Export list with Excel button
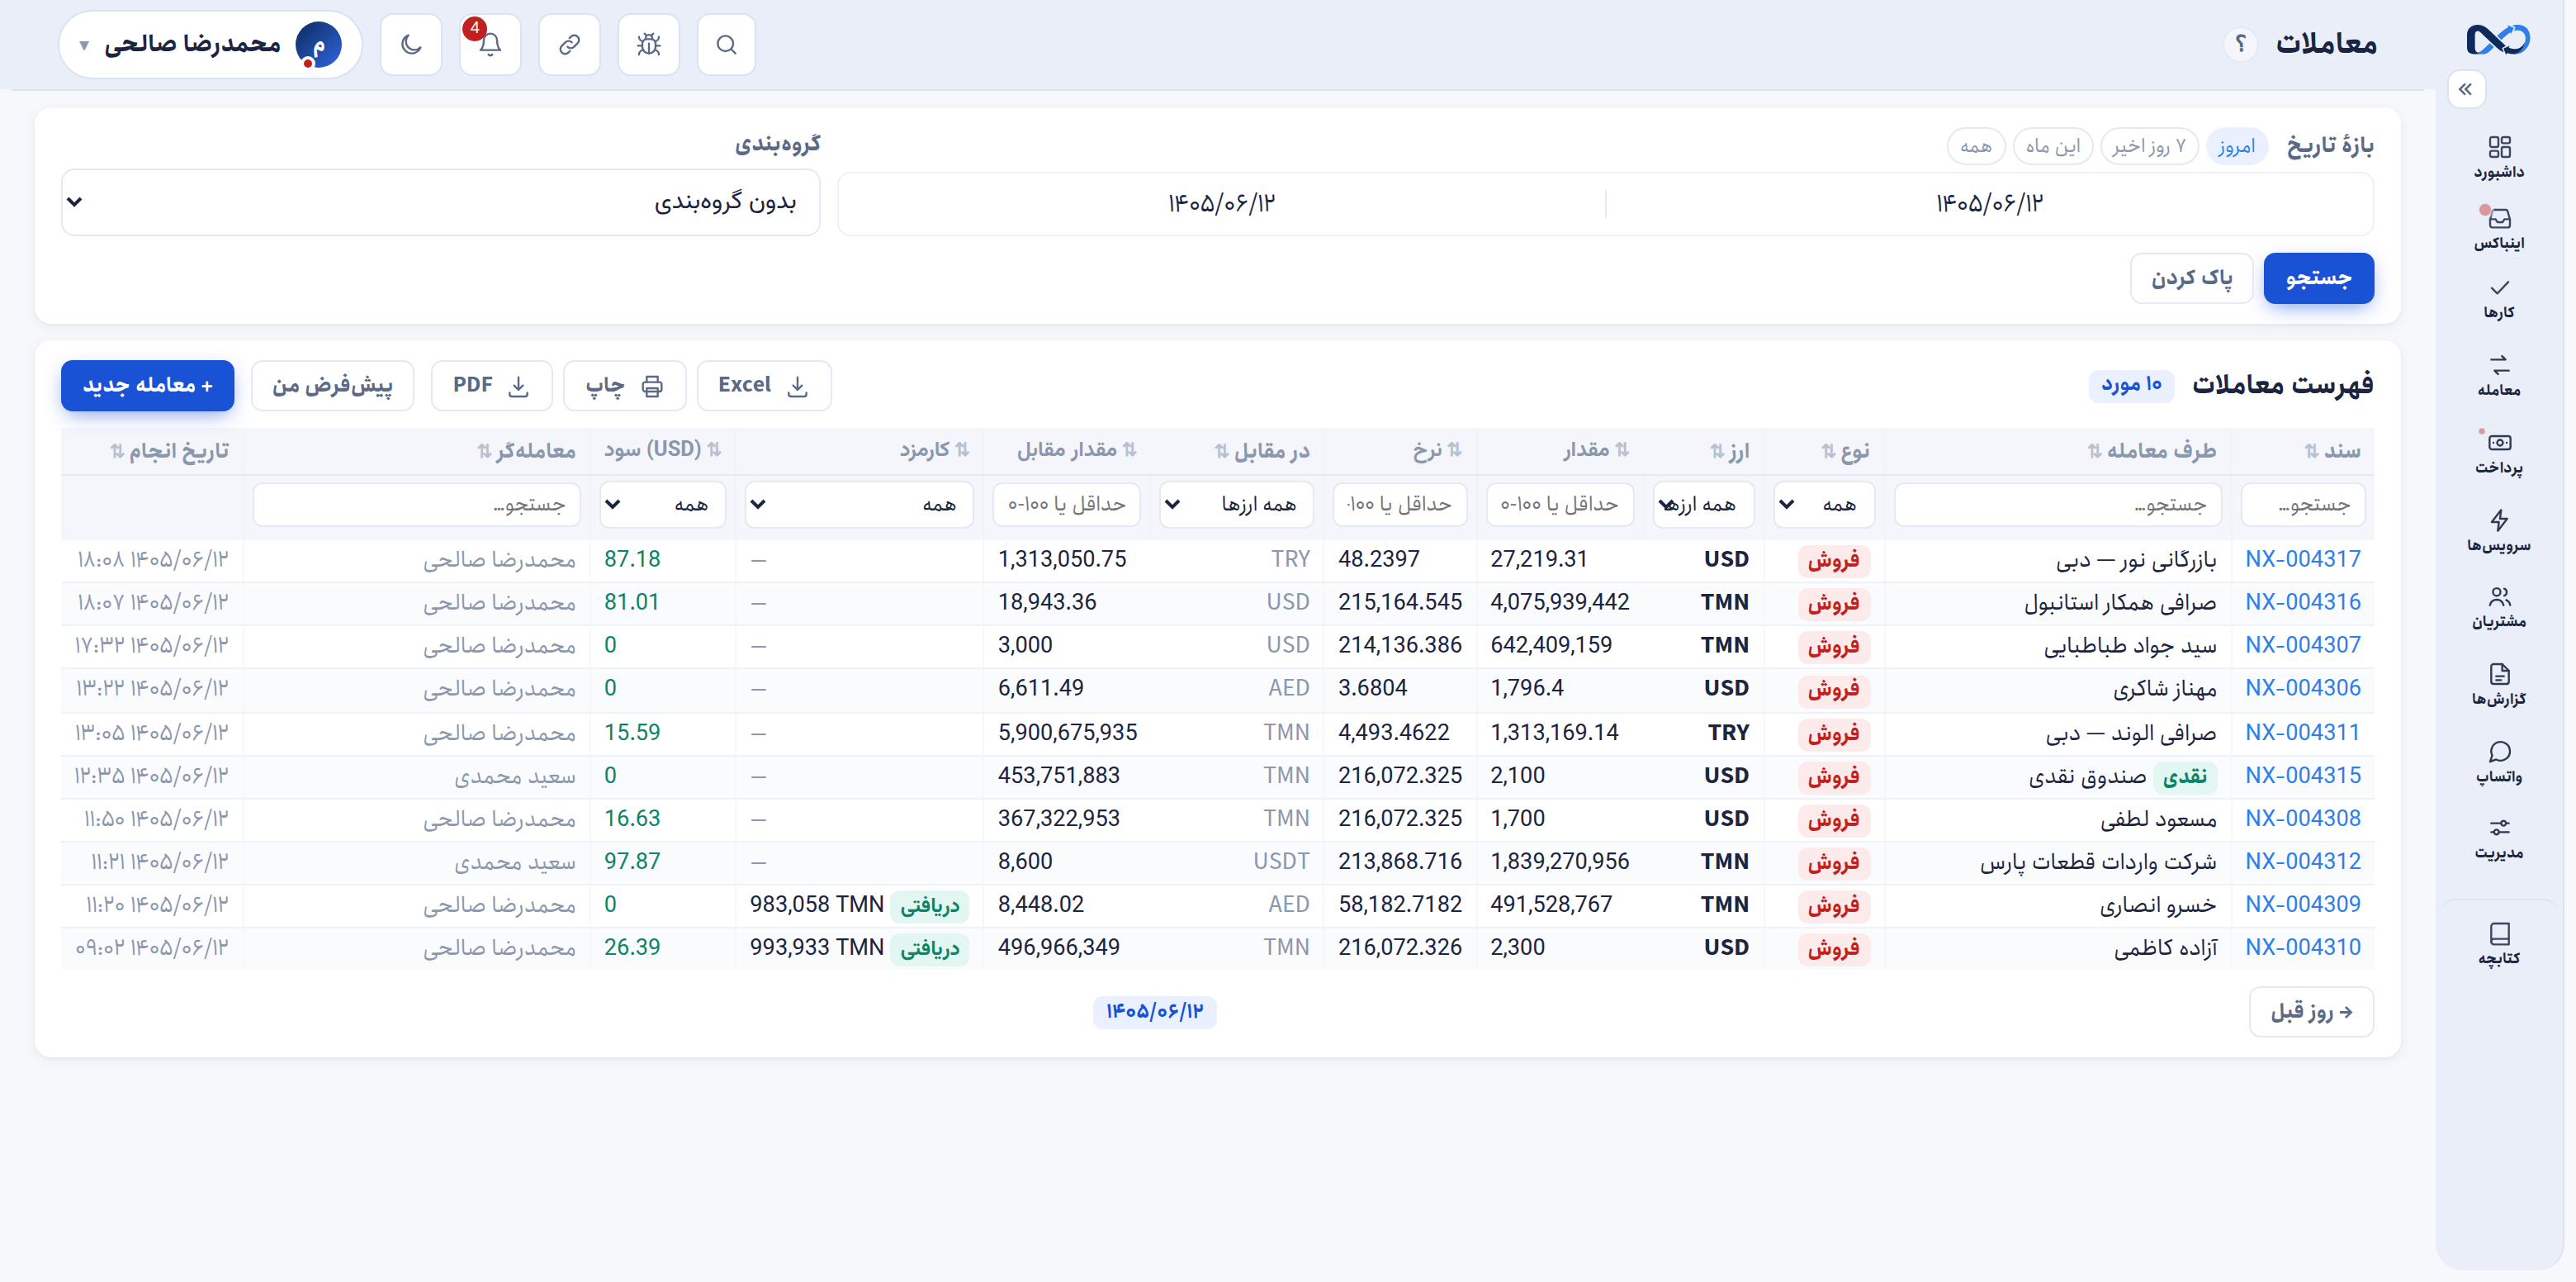Screen dimensions: 2576x1282 pyautogui.click(x=763, y=385)
